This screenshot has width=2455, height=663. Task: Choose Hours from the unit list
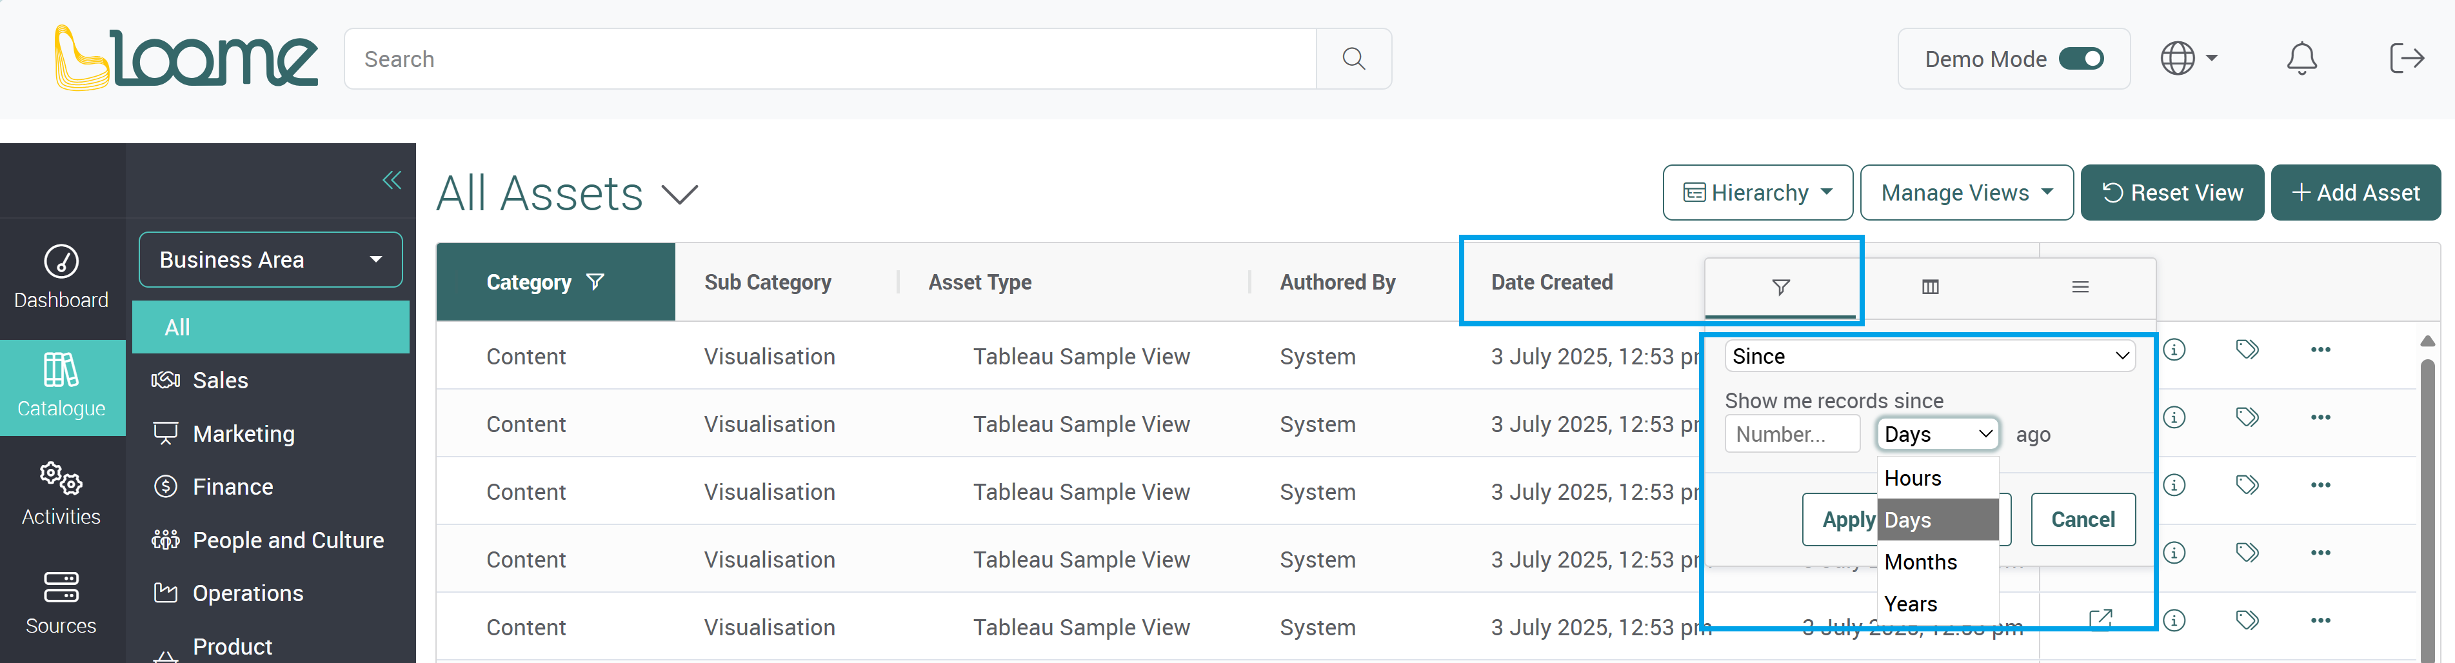pyautogui.click(x=1938, y=478)
